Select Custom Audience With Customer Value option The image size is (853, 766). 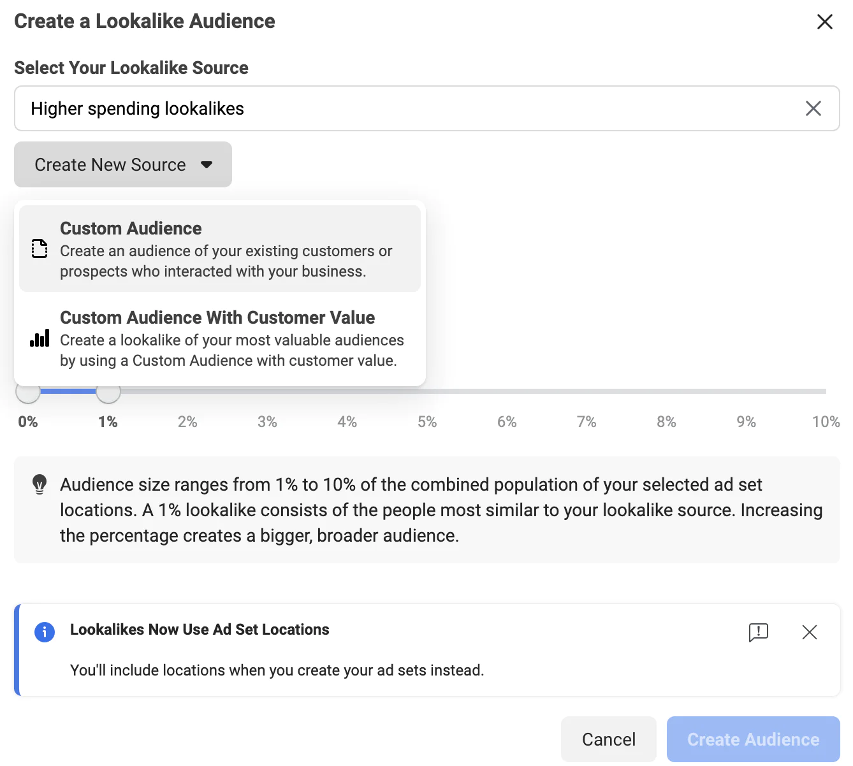(x=220, y=338)
